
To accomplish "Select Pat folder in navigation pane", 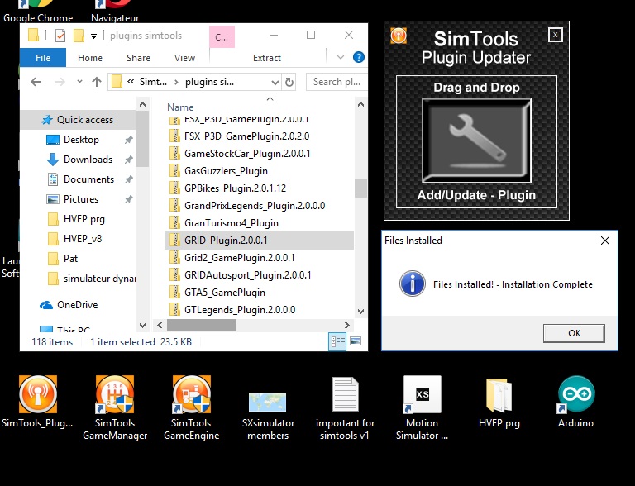I will pyautogui.click(x=78, y=259).
